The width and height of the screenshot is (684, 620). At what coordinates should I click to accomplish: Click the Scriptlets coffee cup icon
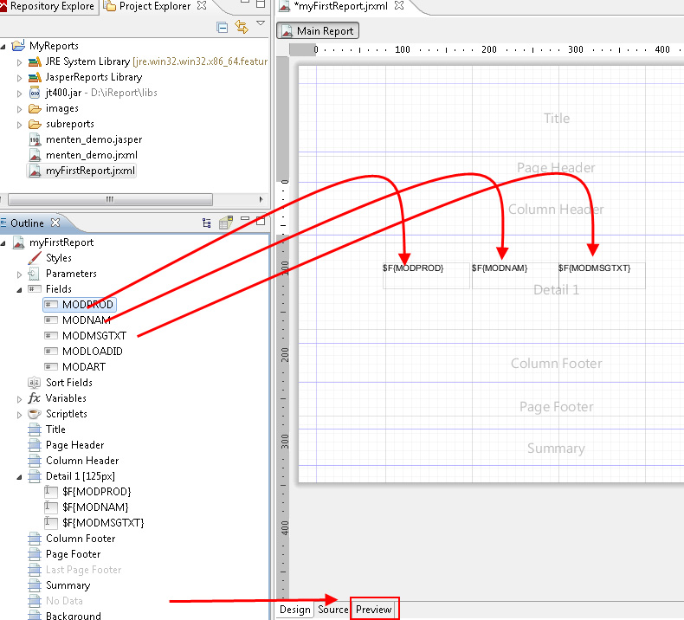pyautogui.click(x=35, y=414)
